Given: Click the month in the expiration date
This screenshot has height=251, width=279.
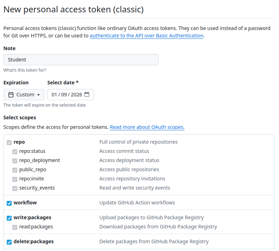Looking at the screenshot, I should (x=54, y=95).
